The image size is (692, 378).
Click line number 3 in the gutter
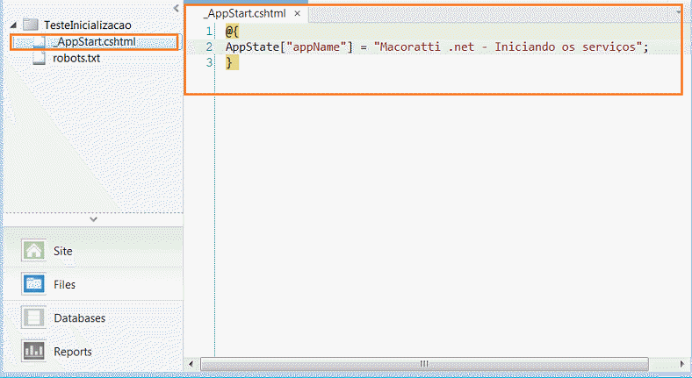pos(209,62)
